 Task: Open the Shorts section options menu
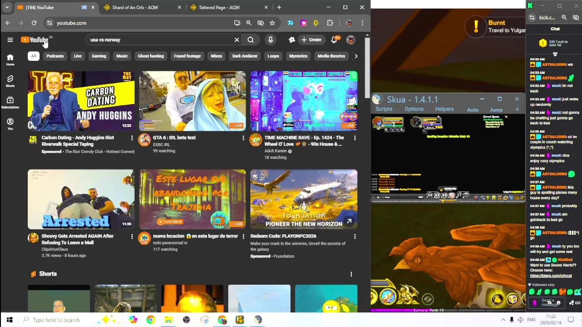pos(351,274)
